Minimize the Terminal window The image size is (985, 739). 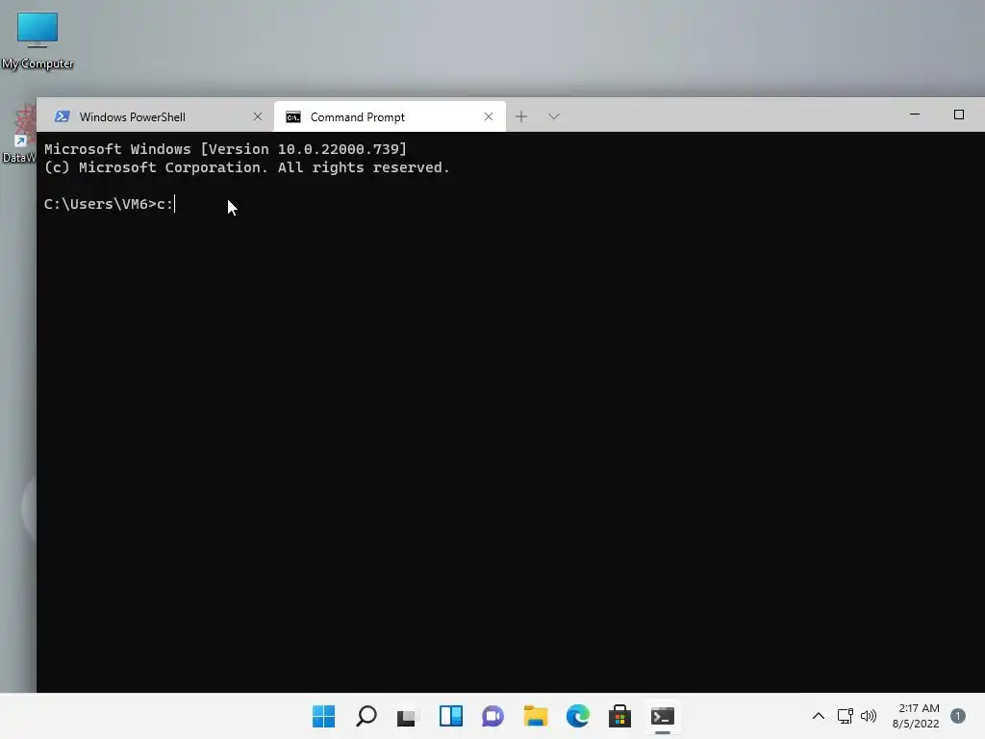tap(915, 115)
